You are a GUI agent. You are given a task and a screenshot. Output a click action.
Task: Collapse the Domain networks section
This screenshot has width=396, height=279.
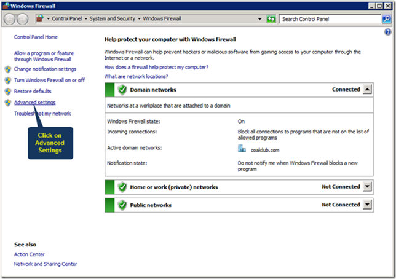(x=367, y=89)
